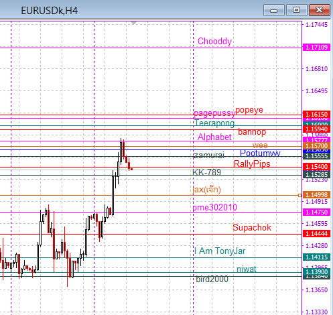Click the 1.14115 teal price tag

[x=316, y=257]
